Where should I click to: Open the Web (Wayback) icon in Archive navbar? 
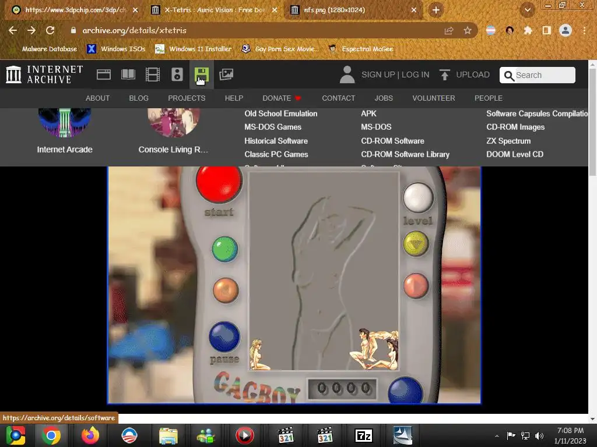(104, 74)
